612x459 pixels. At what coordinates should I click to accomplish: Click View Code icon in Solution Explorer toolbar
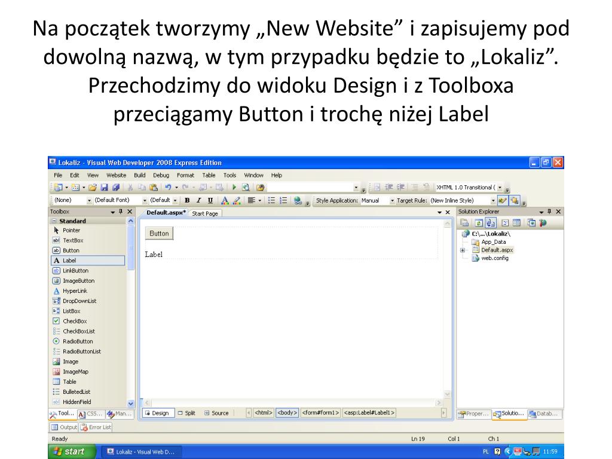(505, 223)
